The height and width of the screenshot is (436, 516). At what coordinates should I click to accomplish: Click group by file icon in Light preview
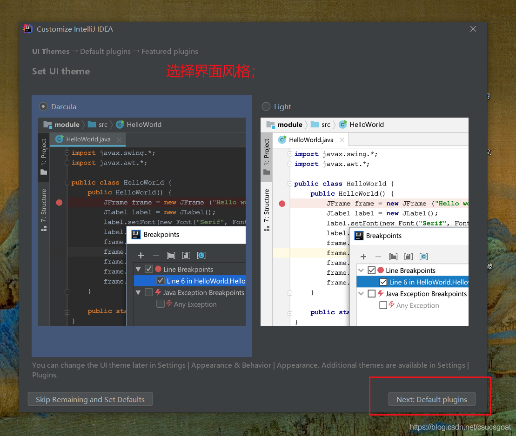(x=409, y=257)
